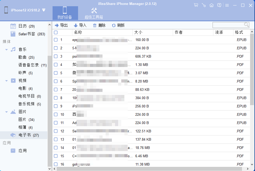Go to the home icon
Image resolution: width=255 pixels, height=171 pixels.
pos(211,5)
